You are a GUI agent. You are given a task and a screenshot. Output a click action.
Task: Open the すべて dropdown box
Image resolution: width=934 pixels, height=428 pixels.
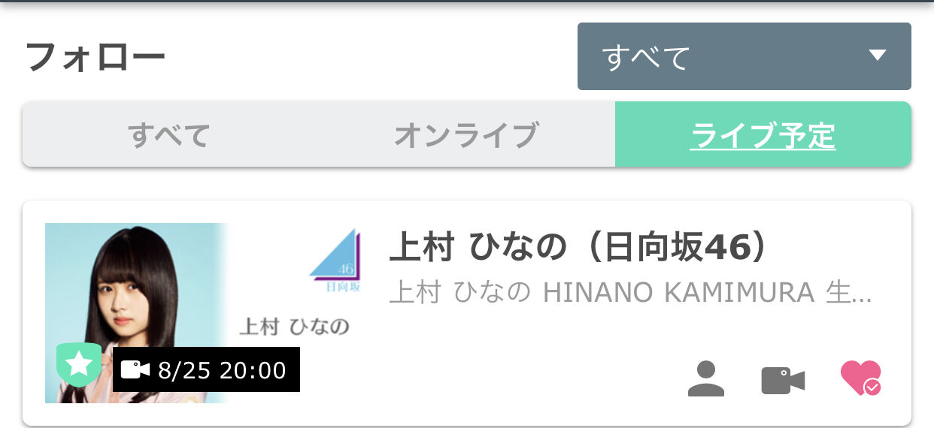point(744,56)
